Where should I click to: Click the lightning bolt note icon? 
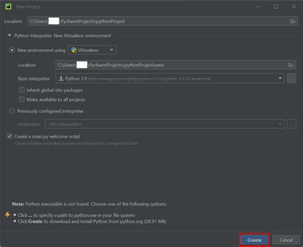8,214
